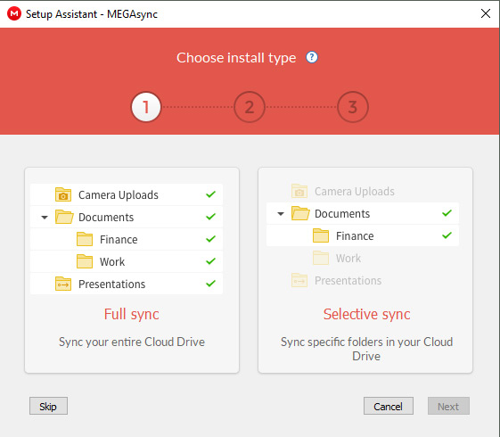The height and width of the screenshot is (437, 500).
Task: Click the 'Full sync' heading
Action: [x=132, y=315]
